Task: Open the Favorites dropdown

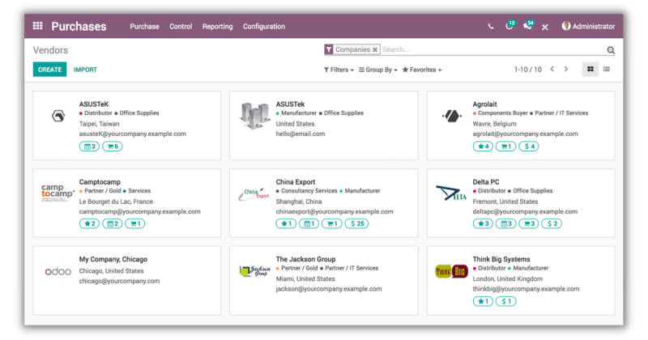Action: pyautogui.click(x=422, y=70)
